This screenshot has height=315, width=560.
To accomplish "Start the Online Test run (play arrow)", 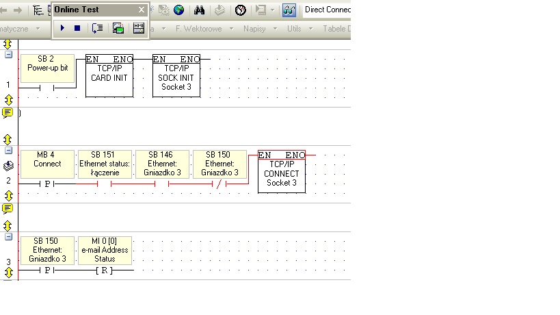I will 62,28.
